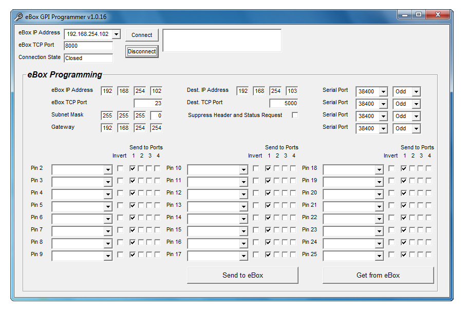Edit last Gateway octet field
468x312 pixels.
tap(156, 128)
